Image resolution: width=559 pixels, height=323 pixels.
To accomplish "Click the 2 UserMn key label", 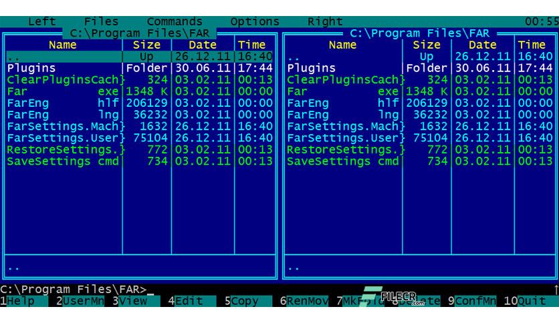I will pyautogui.click(x=80, y=301).
